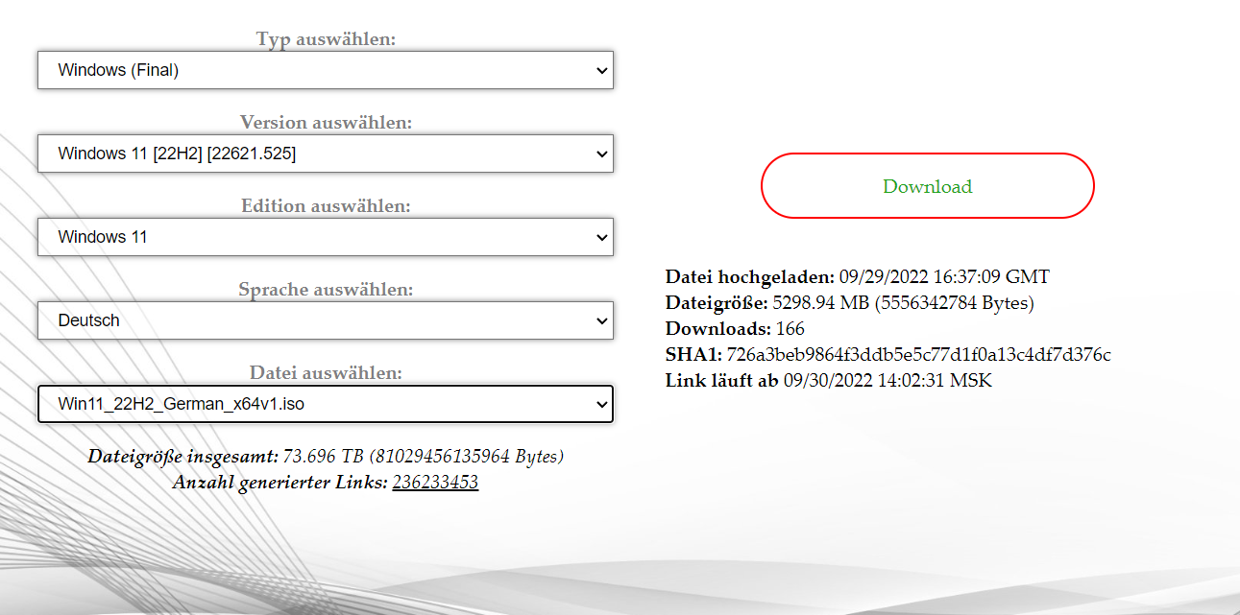This screenshot has width=1240, height=615.
Task: Click the Sprache auswählen label
Action: click(x=326, y=290)
